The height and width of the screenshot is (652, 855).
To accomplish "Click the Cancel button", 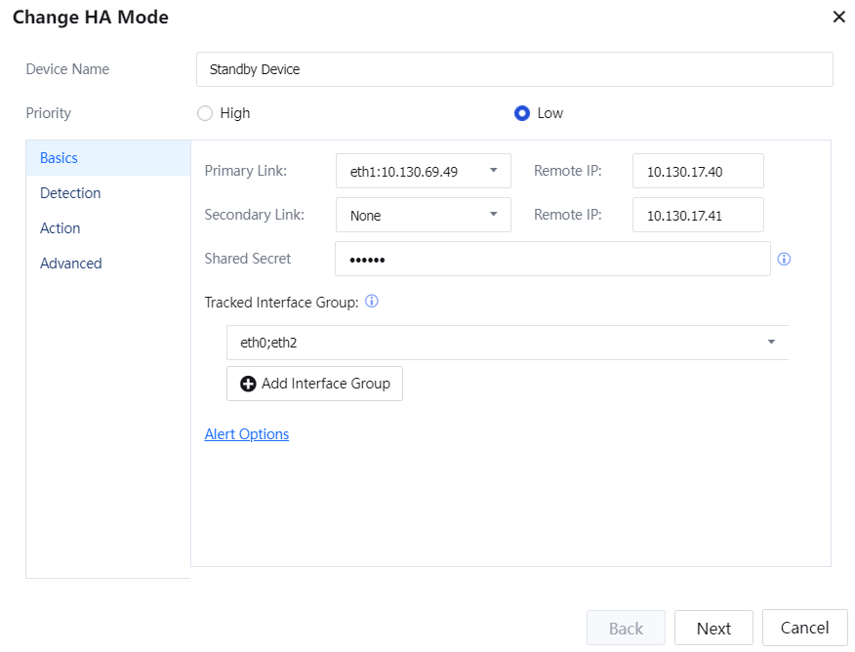I will (804, 628).
